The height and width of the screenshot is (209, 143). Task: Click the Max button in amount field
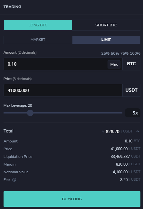pyautogui.click(x=114, y=64)
